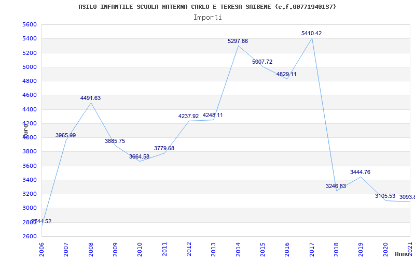Click the x-axis year 2009
Image resolution: width=415 pixels, height=259 pixels.
pyautogui.click(x=115, y=249)
